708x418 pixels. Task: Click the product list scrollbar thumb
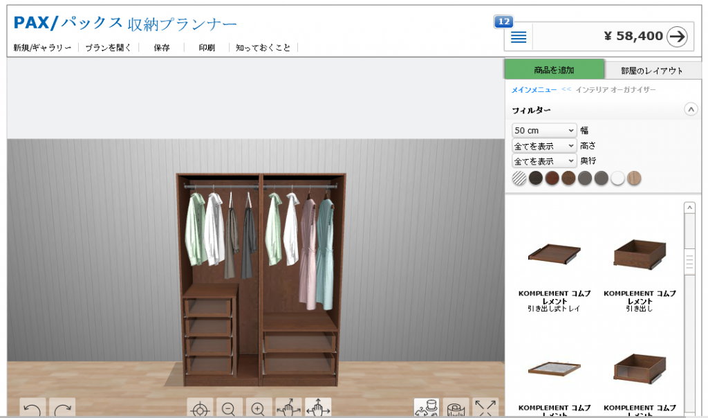coord(689,262)
